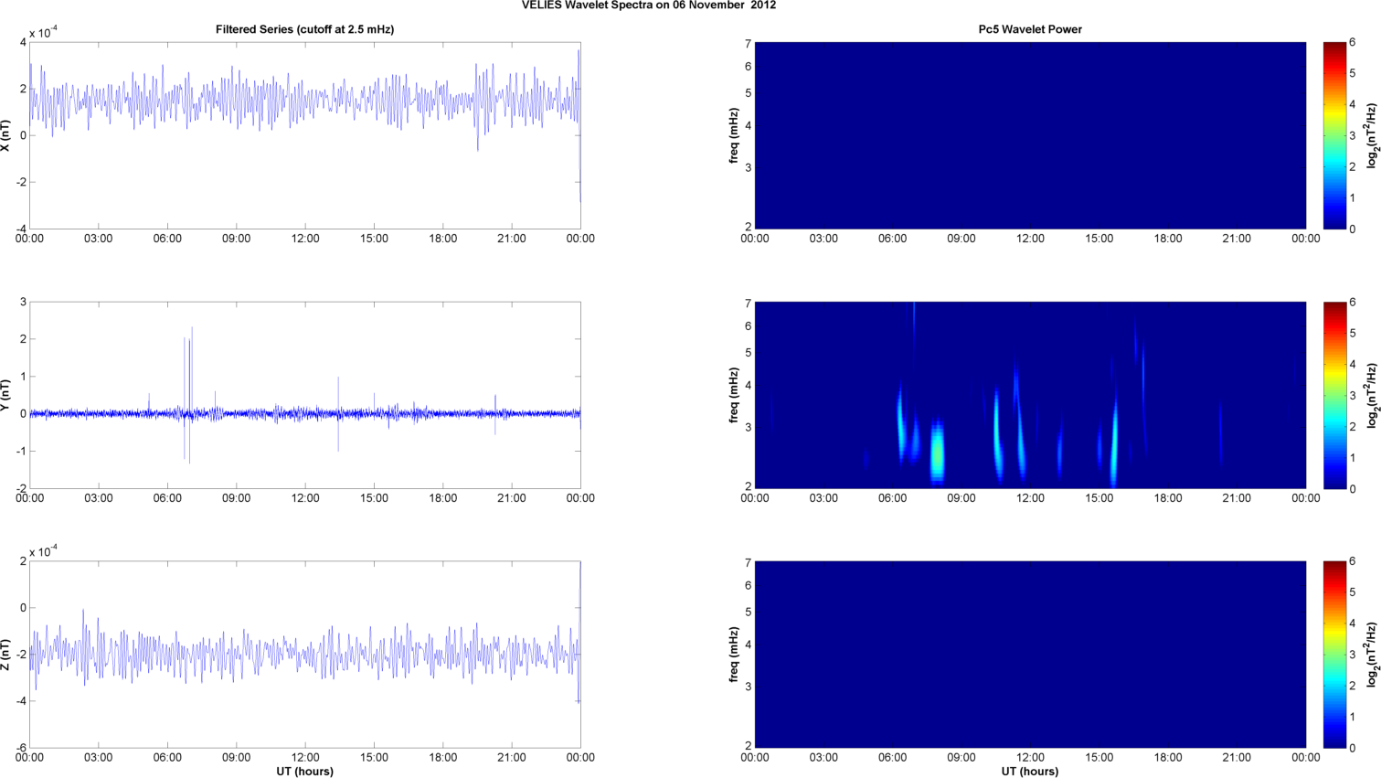
Task: Click the "x 10^-4" exponent above the X plot
Action: click(43, 32)
